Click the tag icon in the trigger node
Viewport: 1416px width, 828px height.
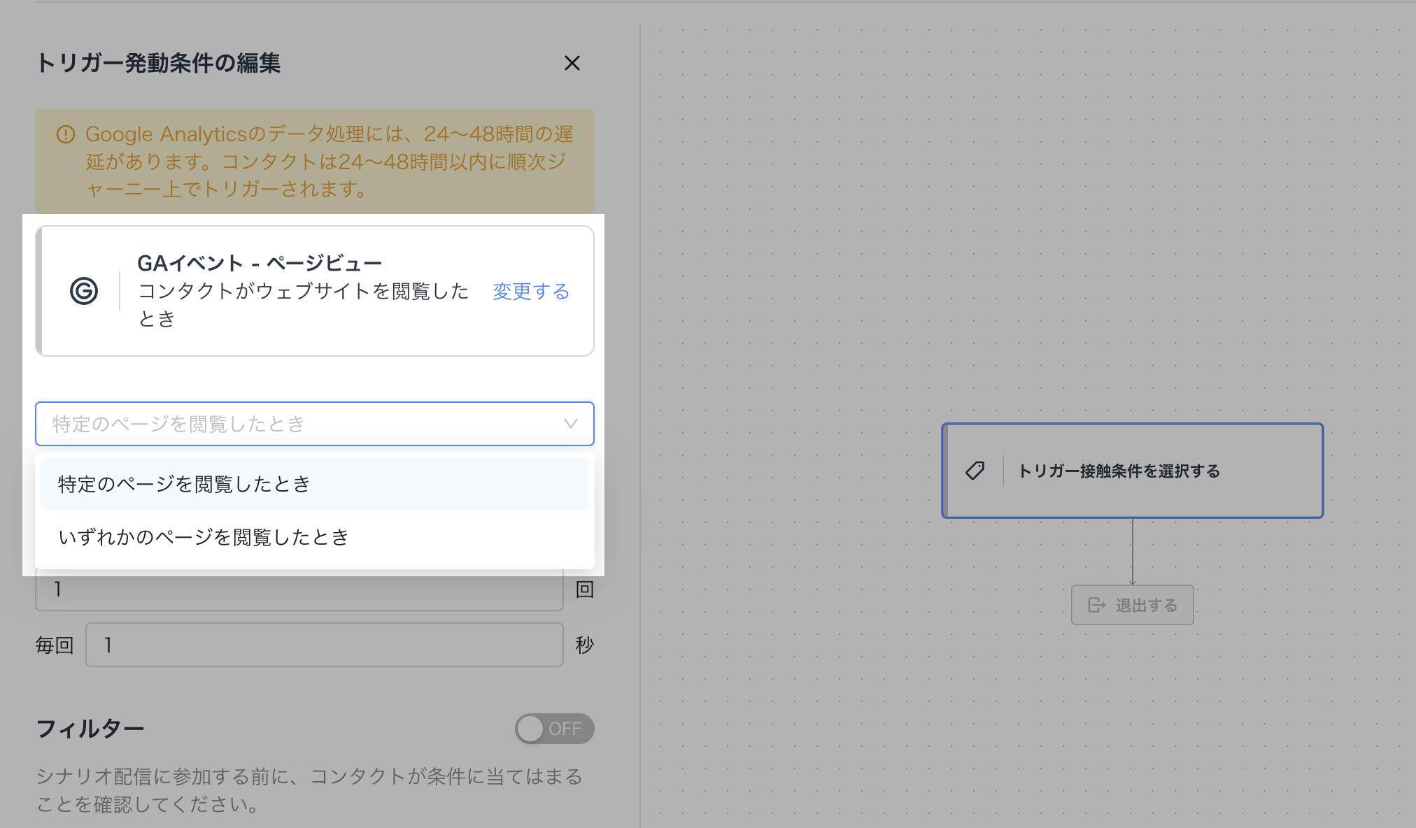tap(975, 471)
